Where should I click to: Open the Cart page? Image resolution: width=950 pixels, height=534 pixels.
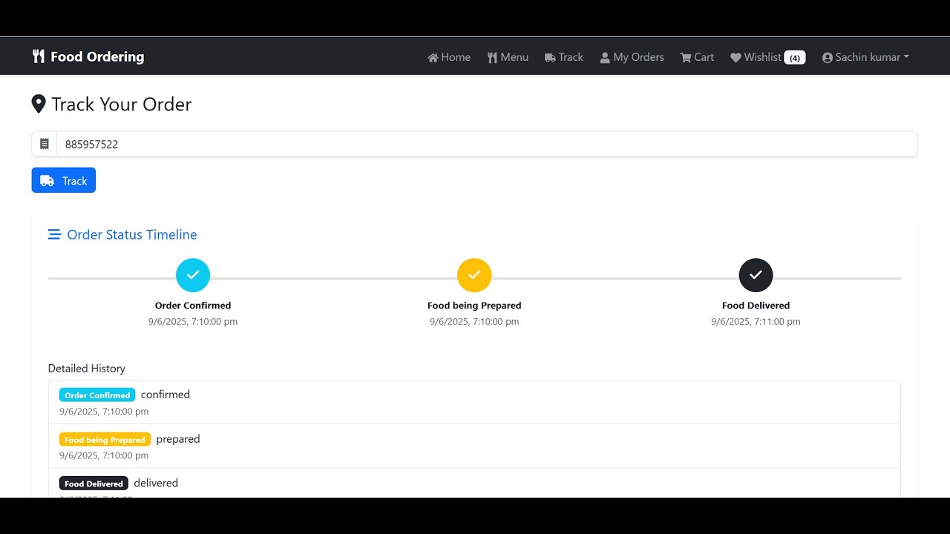pyautogui.click(x=697, y=57)
